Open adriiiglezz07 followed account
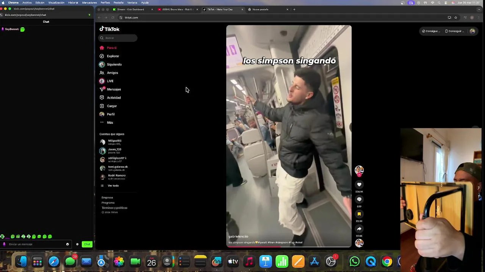Screen dimensions: 485x272 [x=113, y=159]
